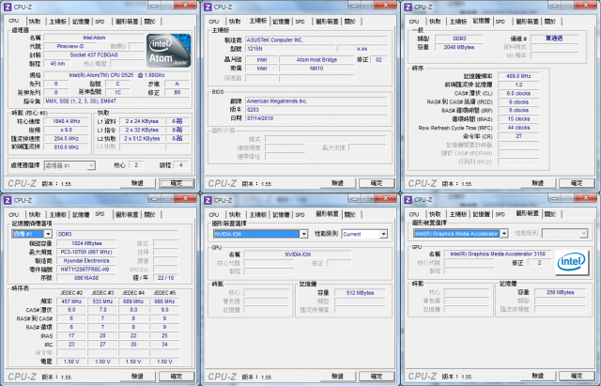Click 確定 button in SPD window
Viewport: 601px width, 386px height.
177,377
